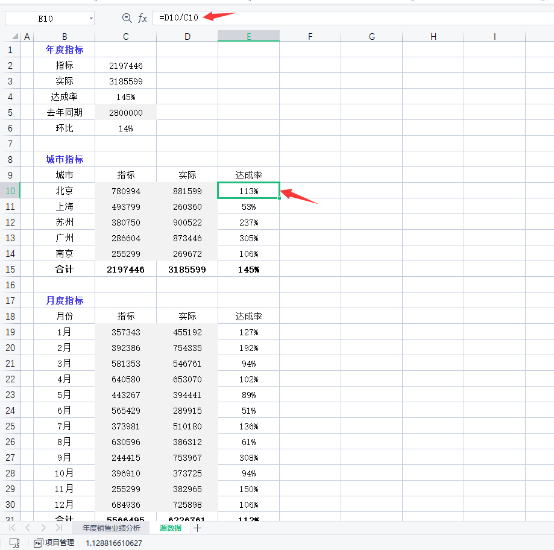Select column G header
Viewport: 554px width, 550px height.
point(372,36)
